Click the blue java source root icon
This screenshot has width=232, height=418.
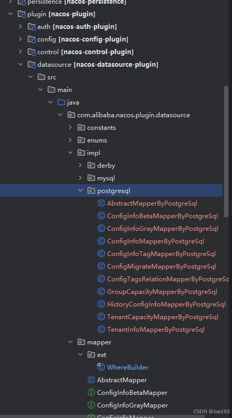coord(61,102)
